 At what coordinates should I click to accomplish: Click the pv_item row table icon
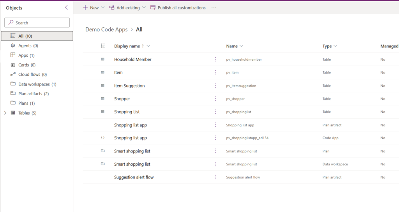tap(103, 72)
